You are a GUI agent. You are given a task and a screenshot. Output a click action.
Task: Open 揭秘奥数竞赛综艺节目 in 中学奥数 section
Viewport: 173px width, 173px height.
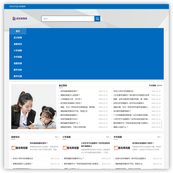pyautogui.click(x=129, y=164)
